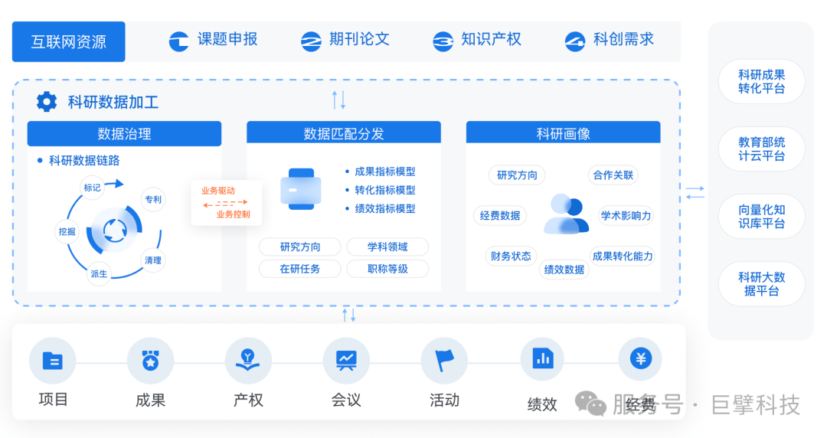Image resolution: width=827 pixels, height=438 pixels.
Task: Open the 向量化知识库平台 button
Action: click(x=761, y=217)
